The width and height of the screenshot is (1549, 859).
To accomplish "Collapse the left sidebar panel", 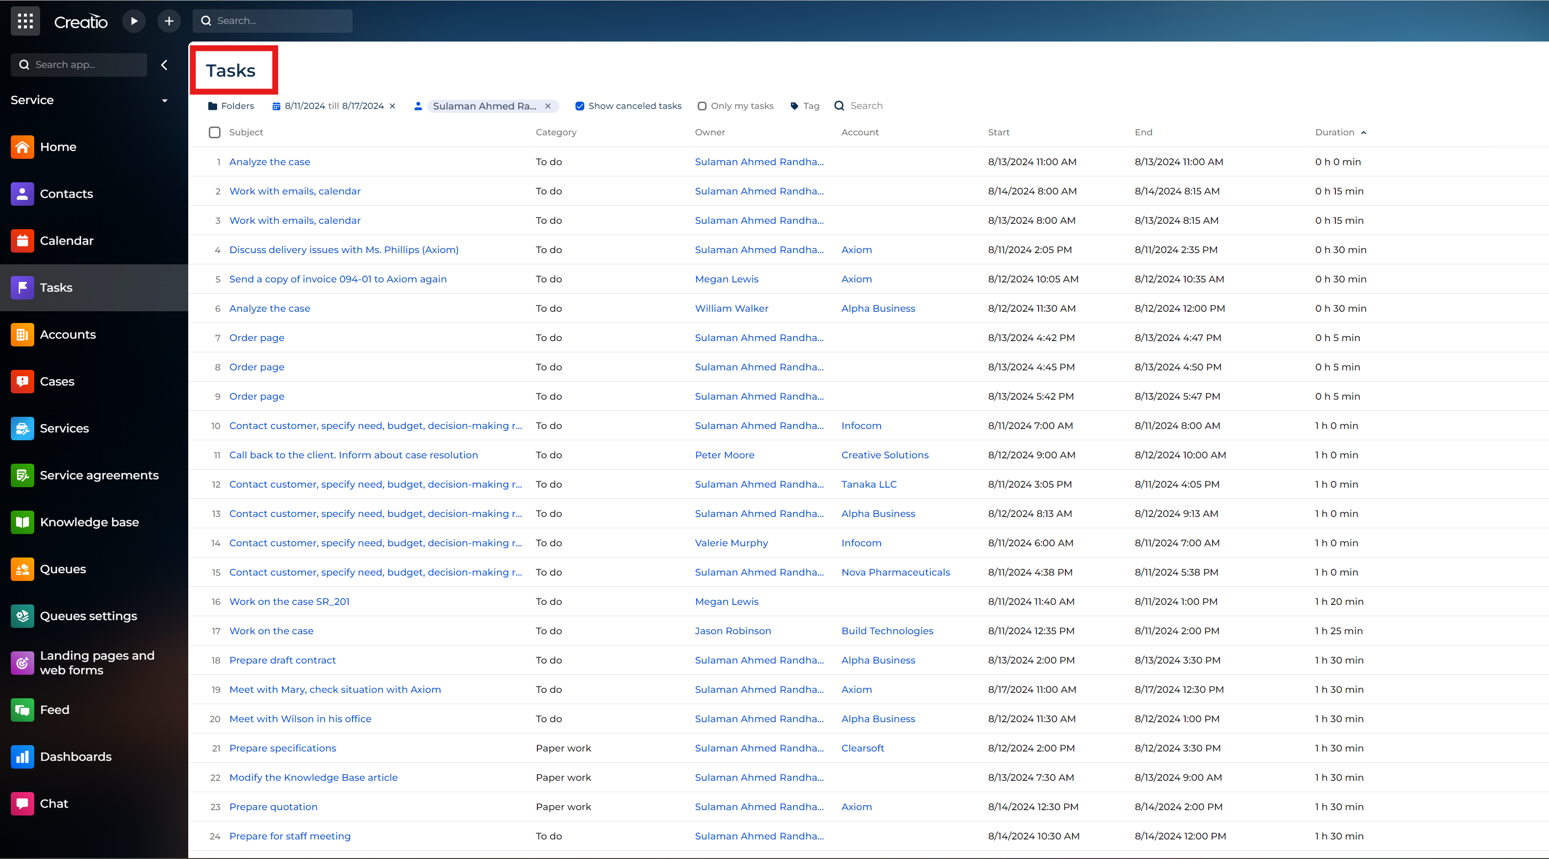I will 164,65.
